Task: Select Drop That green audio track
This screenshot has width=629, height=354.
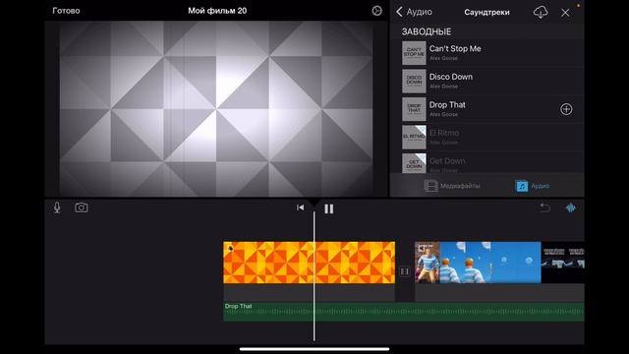Action: coord(404,312)
